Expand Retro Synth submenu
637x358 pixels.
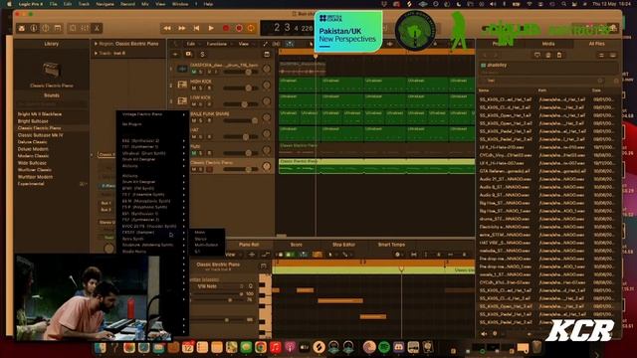[x=153, y=239]
